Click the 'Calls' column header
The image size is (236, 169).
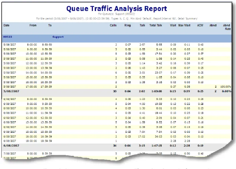[x=113, y=25]
